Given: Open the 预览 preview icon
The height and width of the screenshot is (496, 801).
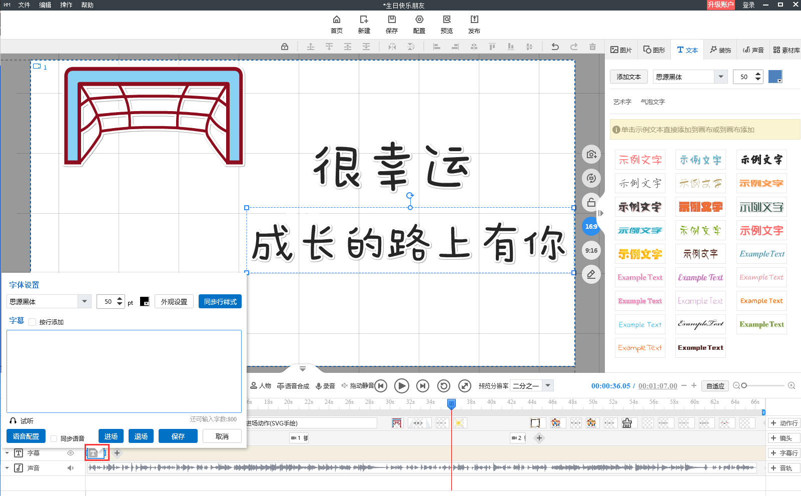Looking at the screenshot, I should 447,20.
